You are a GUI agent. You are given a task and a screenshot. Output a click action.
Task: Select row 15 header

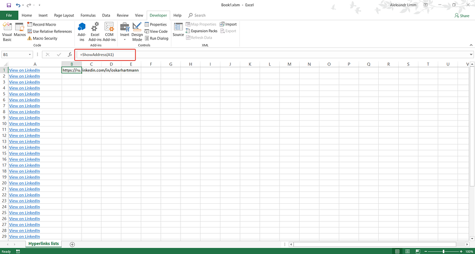[4, 153]
